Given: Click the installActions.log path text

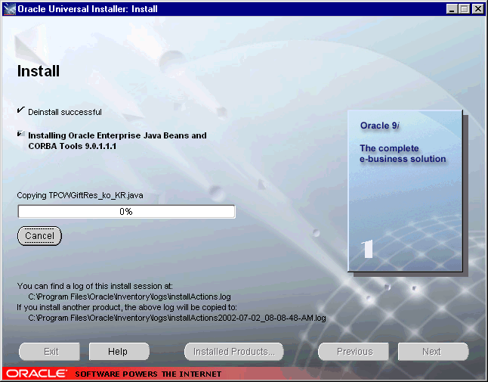Looking at the screenshot, I should click(129, 297).
